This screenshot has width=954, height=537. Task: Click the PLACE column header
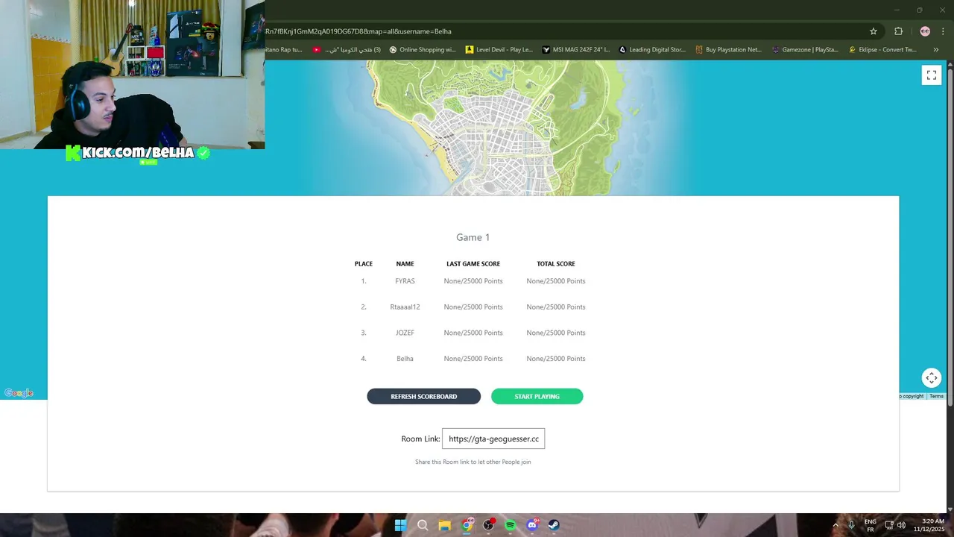(364, 264)
